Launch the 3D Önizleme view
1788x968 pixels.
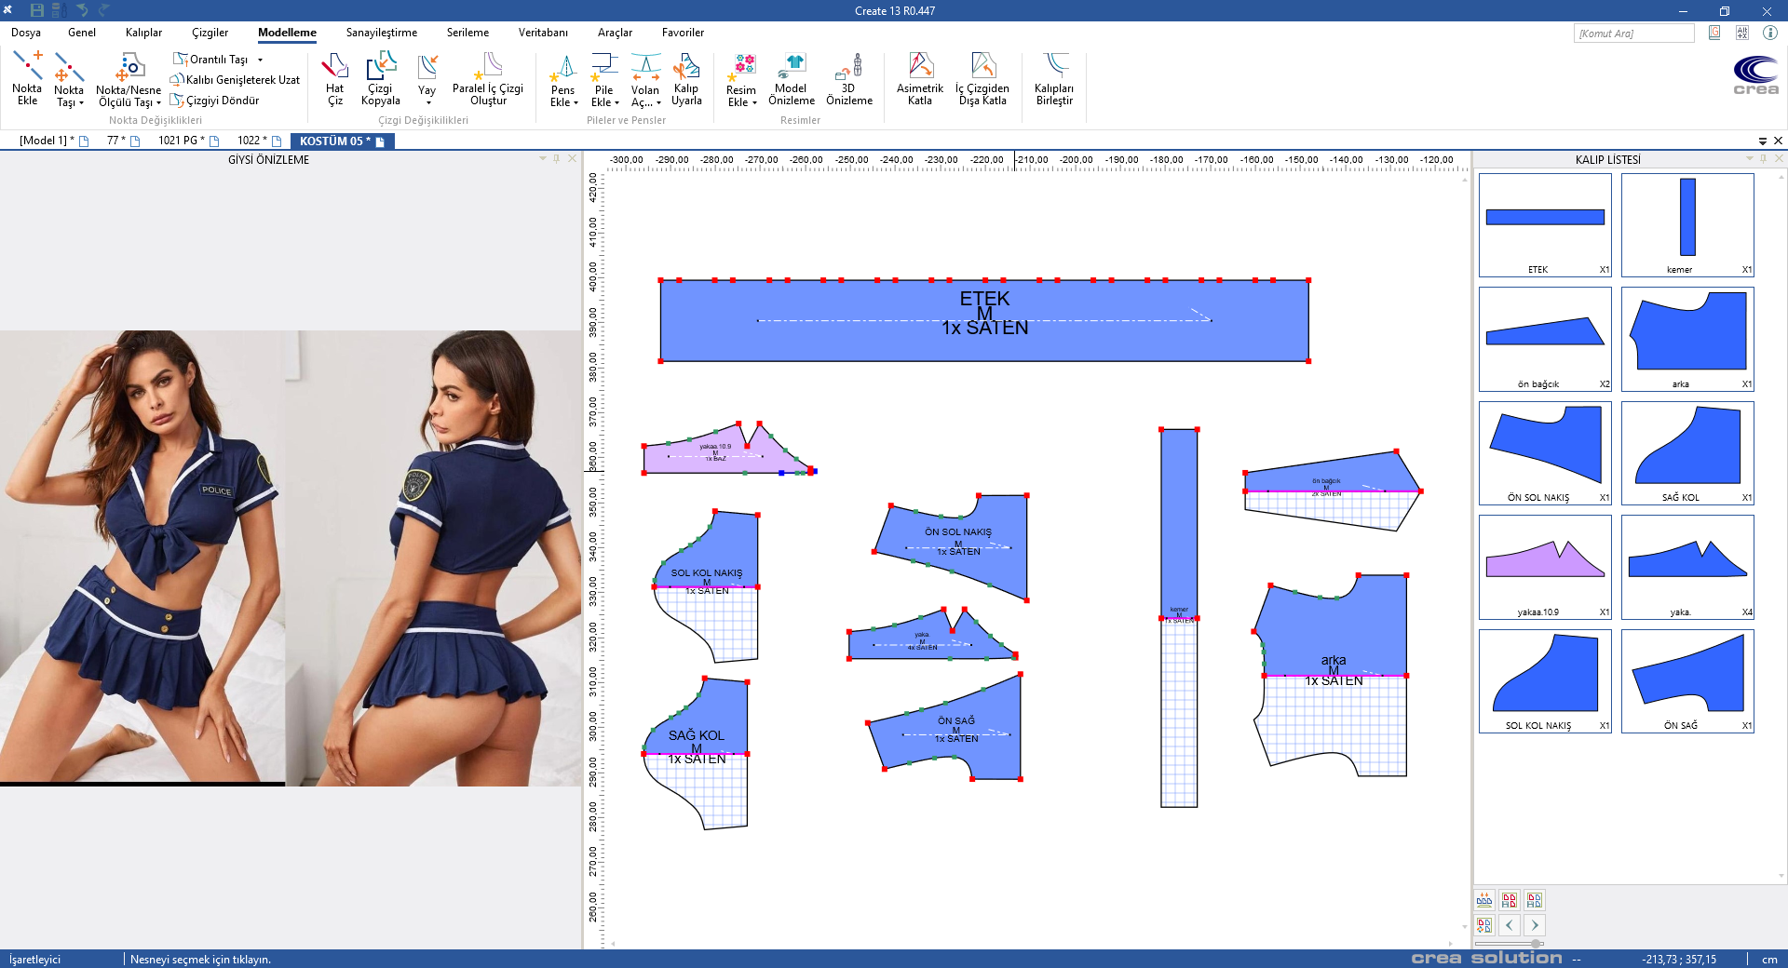[x=848, y=78]
